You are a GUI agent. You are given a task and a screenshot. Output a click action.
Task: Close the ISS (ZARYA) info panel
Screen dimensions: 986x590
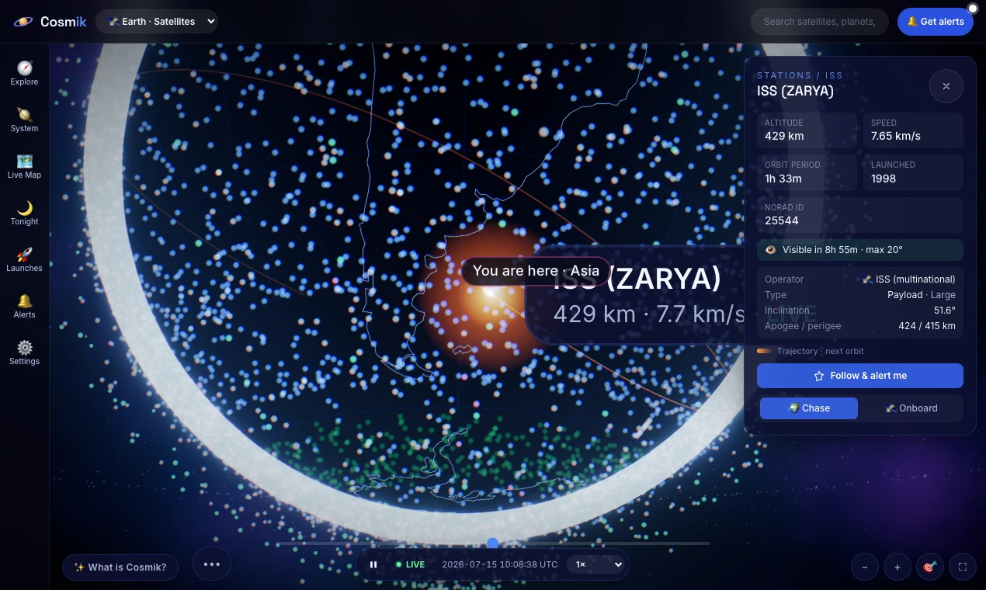(946, 86)
